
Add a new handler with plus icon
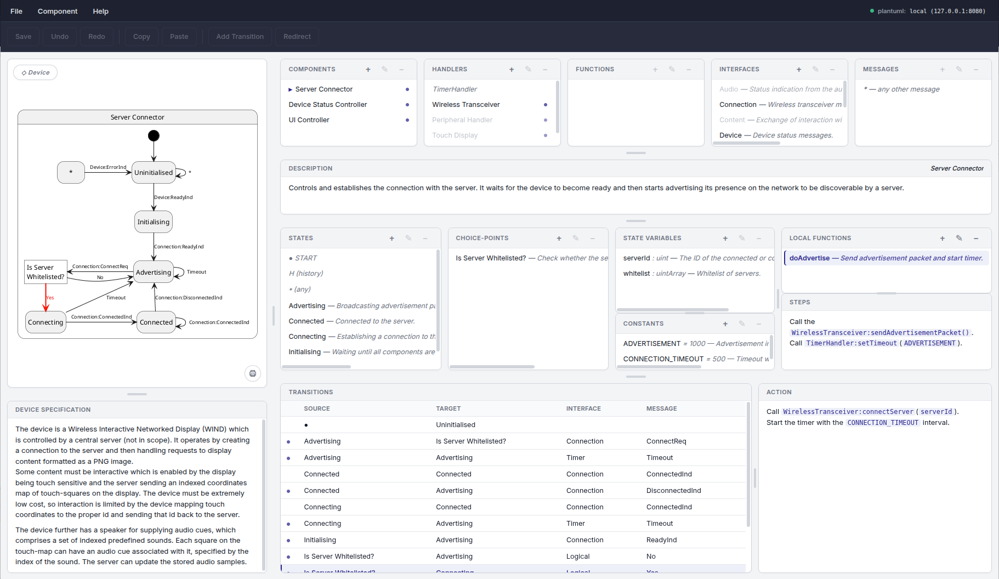(512, 70)
